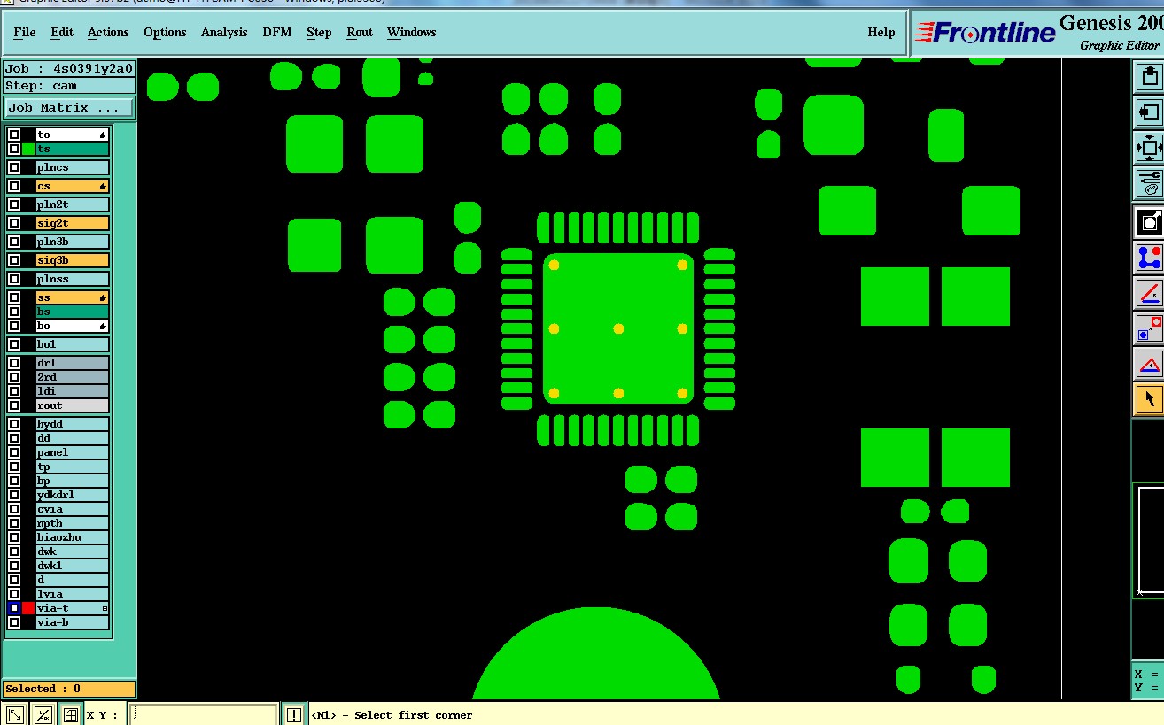
Task: Click the angle snap icon at bottom-left
Action: (43, 714)
